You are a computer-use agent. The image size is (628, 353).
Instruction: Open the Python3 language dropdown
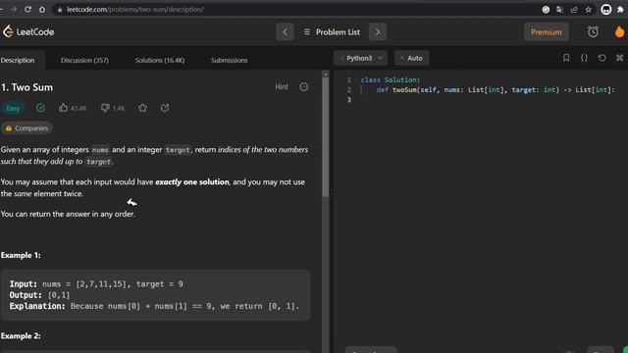(x=361, y=58)
